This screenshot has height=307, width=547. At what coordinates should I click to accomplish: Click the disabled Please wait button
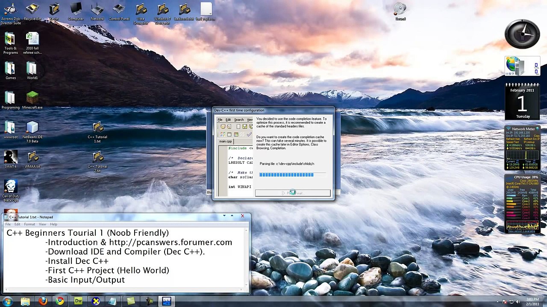coord(293,193)
